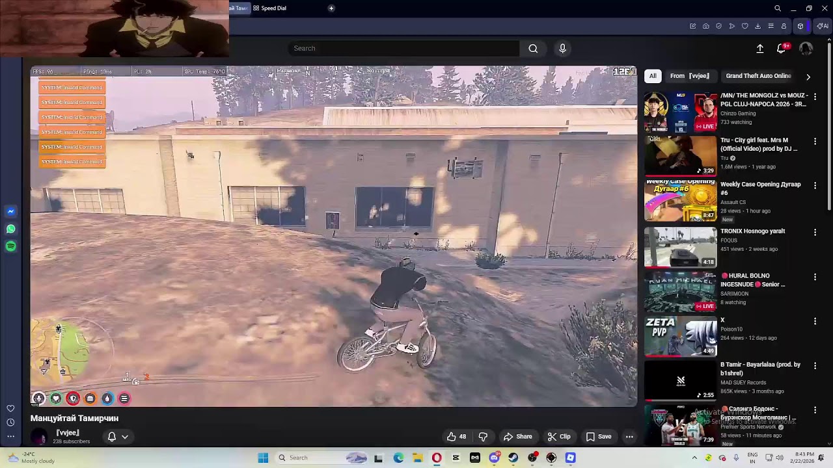
Task: Open vvjee channel avatar below video
Action: coord(40,437)
